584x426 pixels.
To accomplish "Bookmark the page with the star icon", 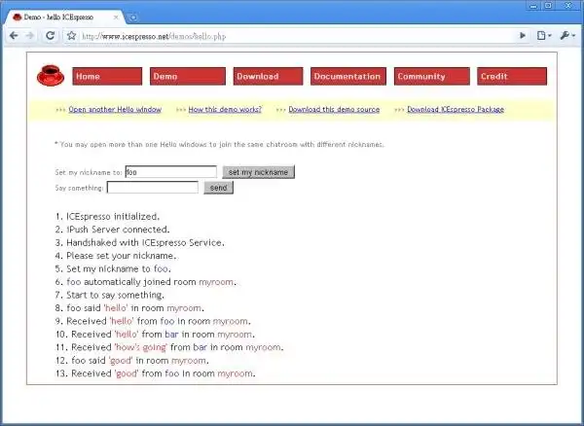I will (71, 36).
